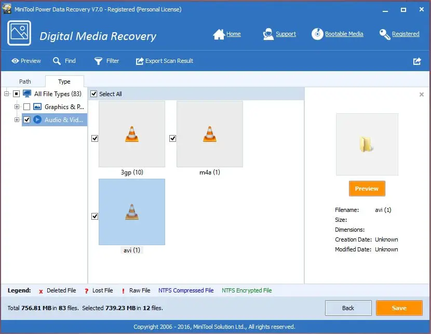Image resolution: width=431 pixels, height=334 pixels.
Task: Click the Export Scan Result icon
Action: [x=140, y=61]
